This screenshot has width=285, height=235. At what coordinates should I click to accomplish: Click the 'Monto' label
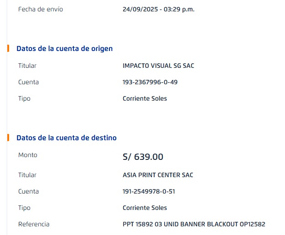point(28,155)
